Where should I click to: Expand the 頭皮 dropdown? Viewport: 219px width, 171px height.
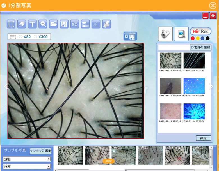pyautogui.click(x=49, y=167)
